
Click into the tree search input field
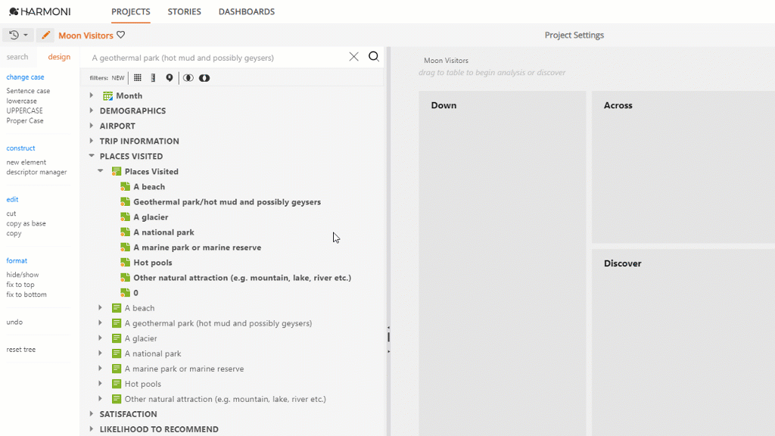(217, 58)
